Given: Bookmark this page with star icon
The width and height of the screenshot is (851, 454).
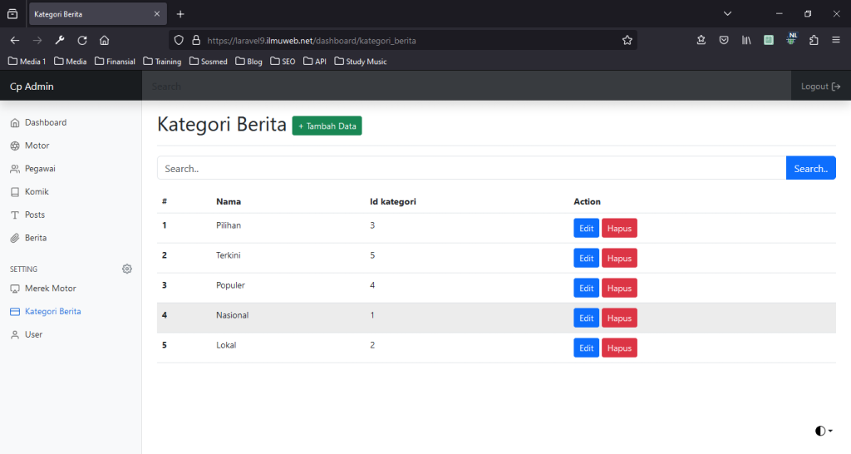Looking at the screenshot, I should click(x=627, y=40).
